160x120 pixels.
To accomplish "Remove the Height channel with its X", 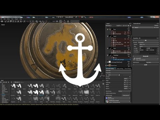I will pos(130,81).
